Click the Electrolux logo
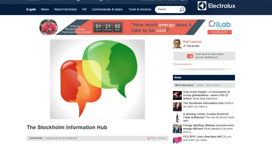Viewport: 272px width, 144px height. (x=216, y=6)
